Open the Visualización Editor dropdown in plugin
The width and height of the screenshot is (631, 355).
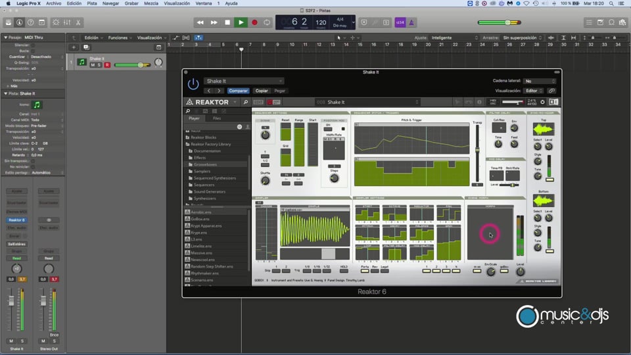tap(534, 91)
